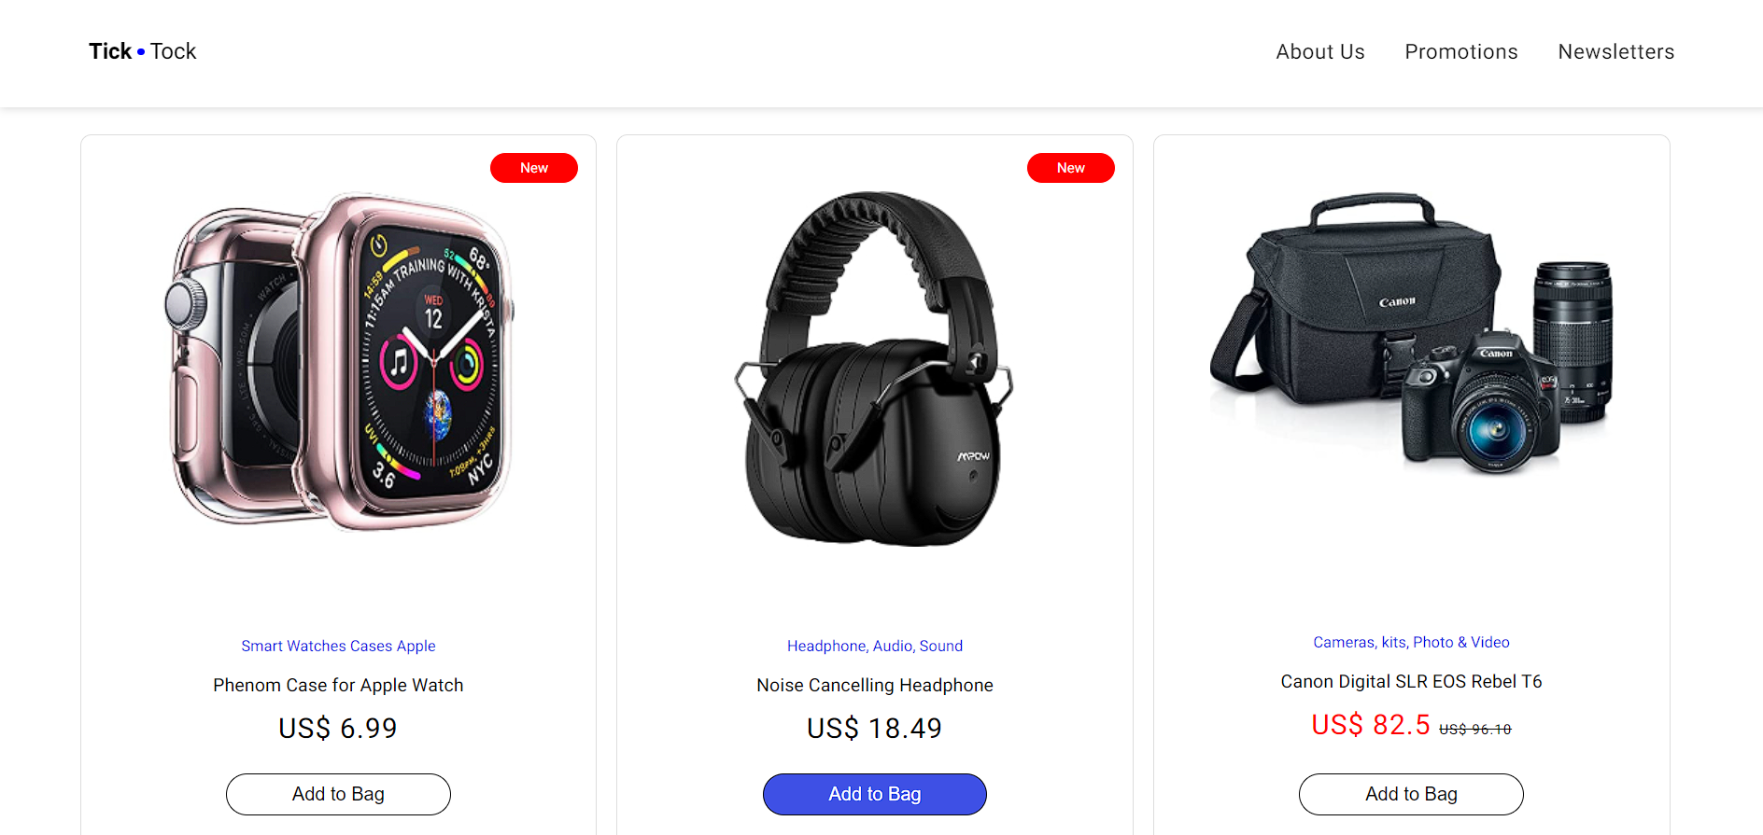This screenshot has width=1763, height=835.
Task: Open the pink Apple Watch case image
Action: point(339,362)
